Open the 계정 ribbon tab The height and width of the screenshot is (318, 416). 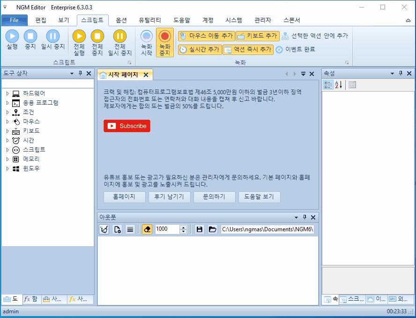(208, 20)
